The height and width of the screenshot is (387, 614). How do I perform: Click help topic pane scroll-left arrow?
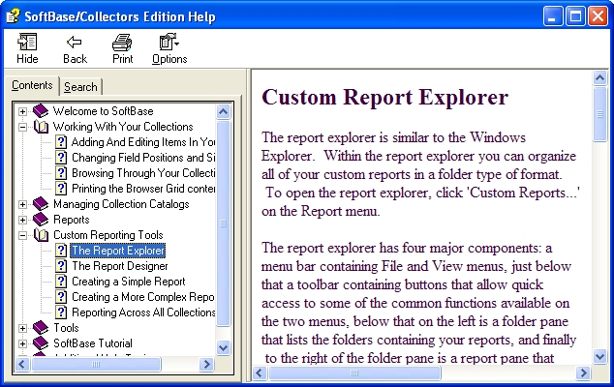click(x=260, y=372)
